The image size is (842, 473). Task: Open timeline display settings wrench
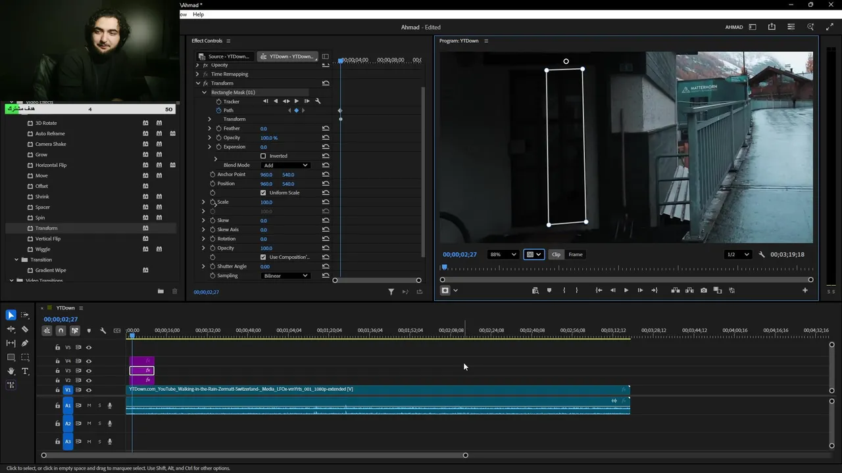(x=103, y=330)
